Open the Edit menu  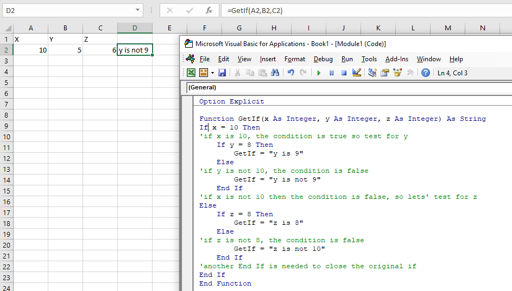[223, 59]
